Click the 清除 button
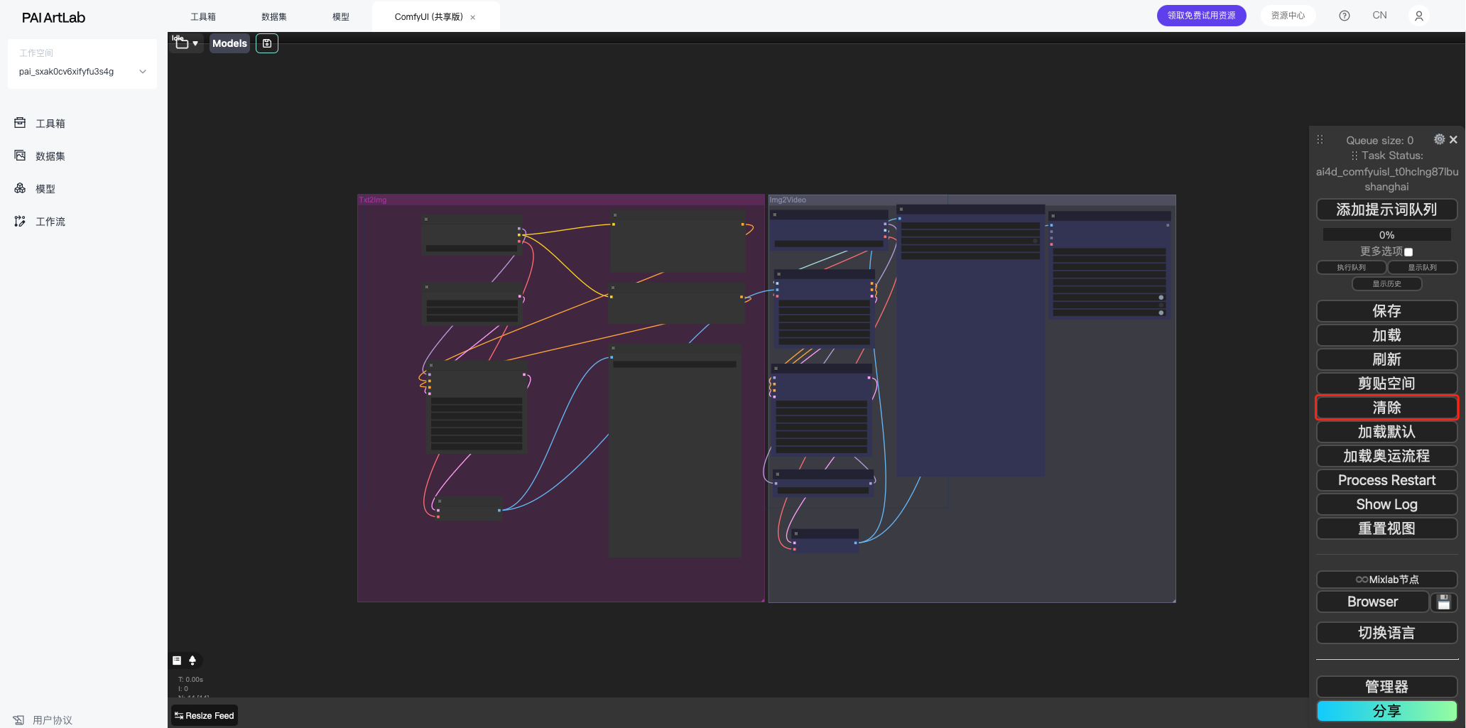Image resolution: width=1466 pixels, height=728 pixels. [1386, 408]
